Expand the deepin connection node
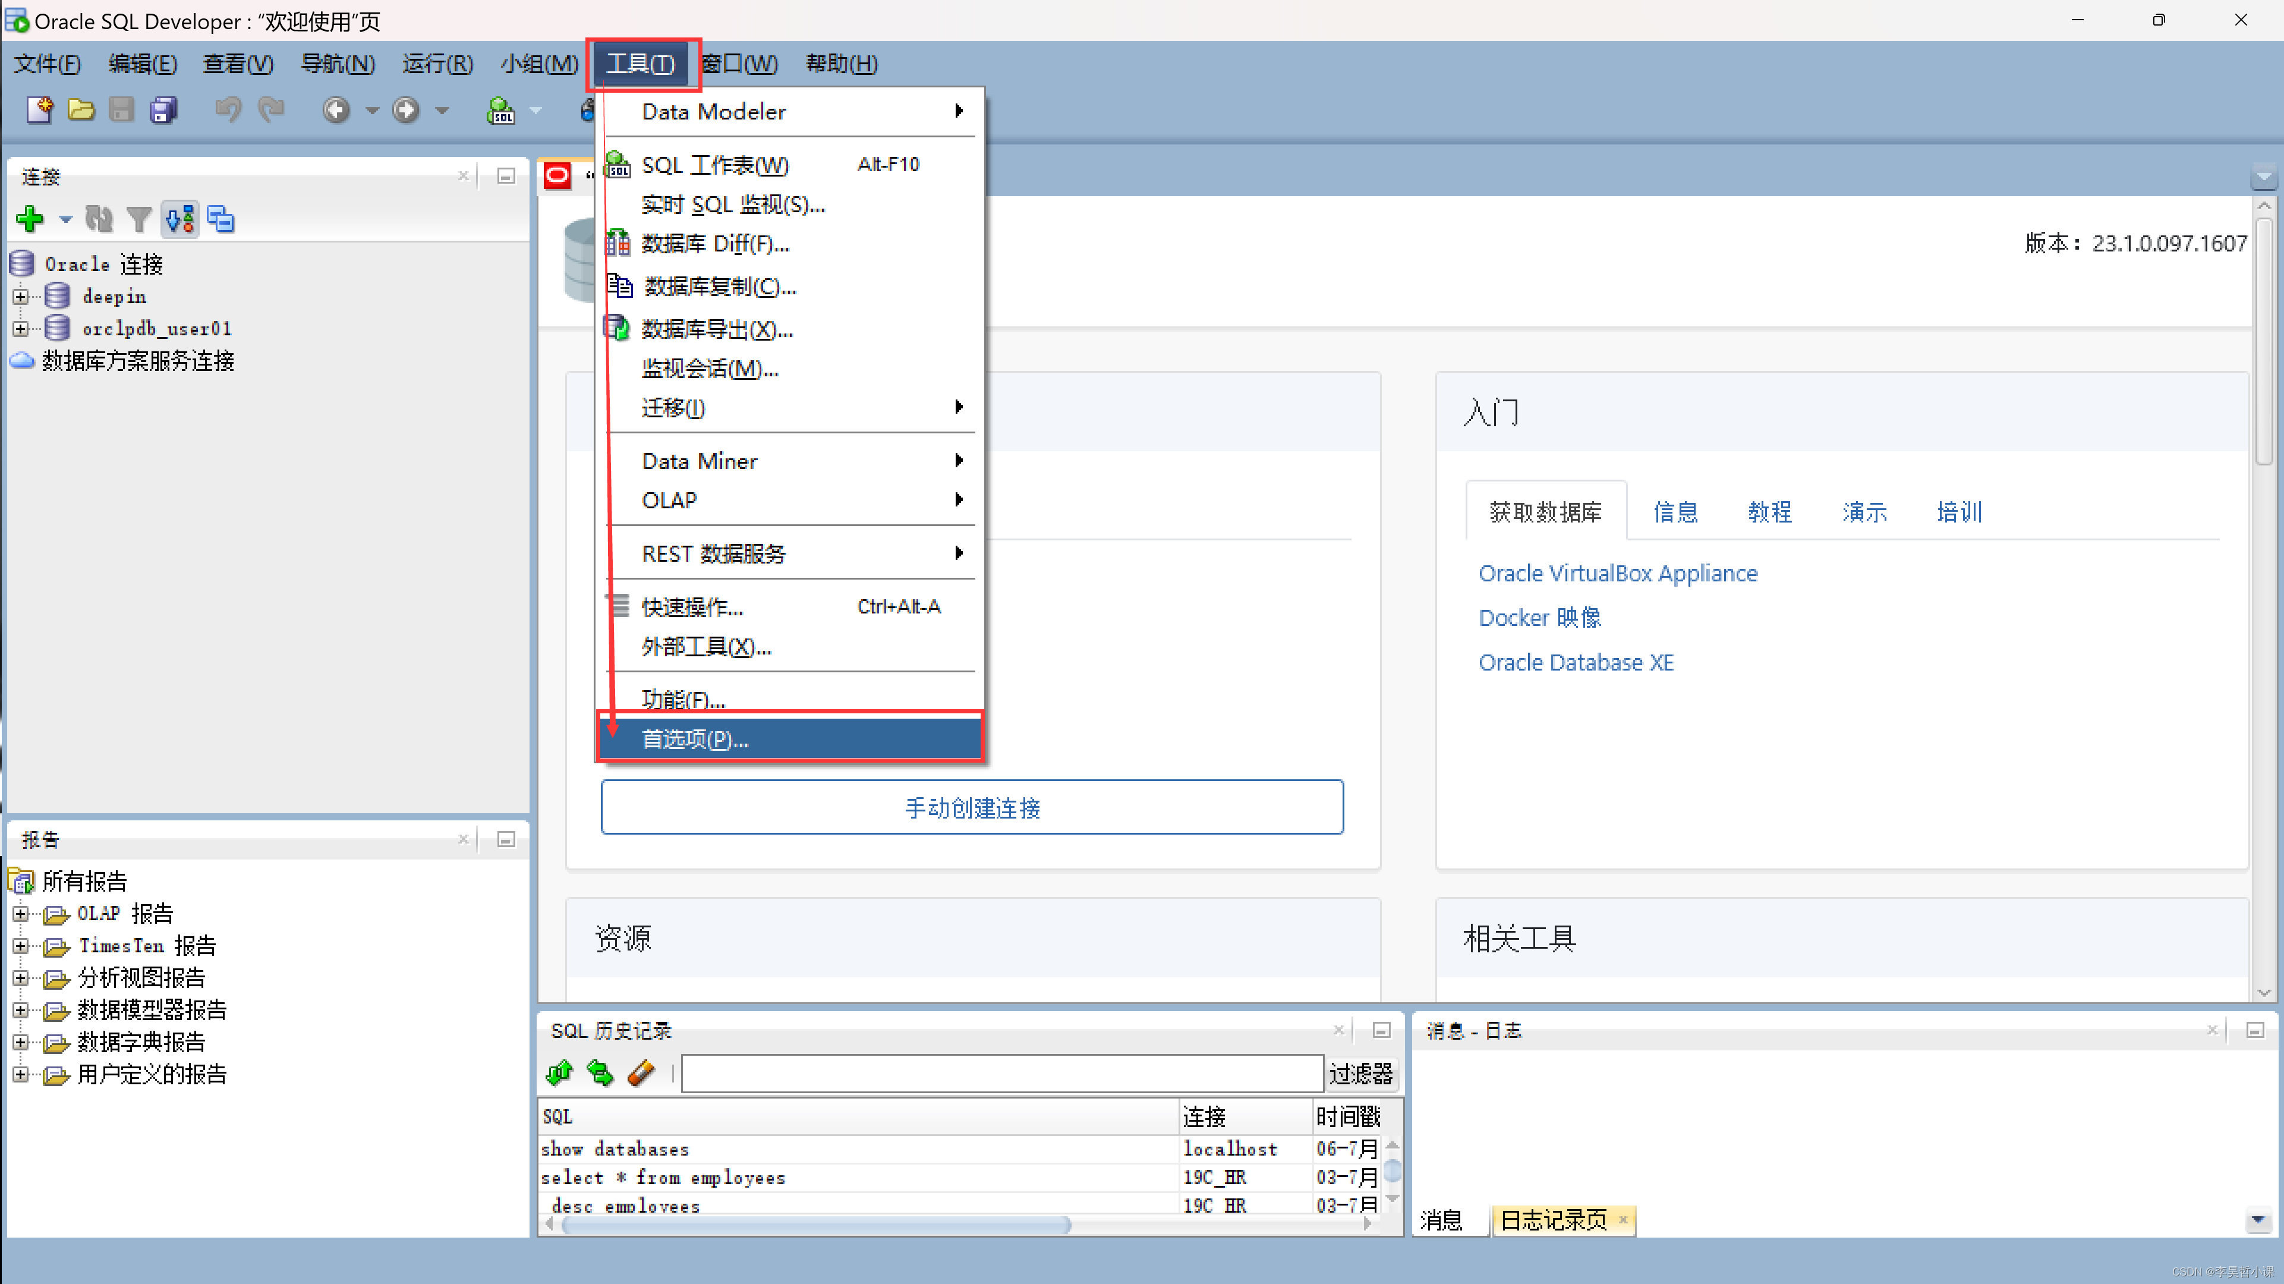The image size is (2284, 1284). (20, 296)
